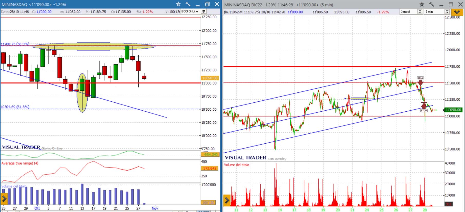Open the orange chevron-down panel button
465x212 pixels.
(x=457, y=12)
